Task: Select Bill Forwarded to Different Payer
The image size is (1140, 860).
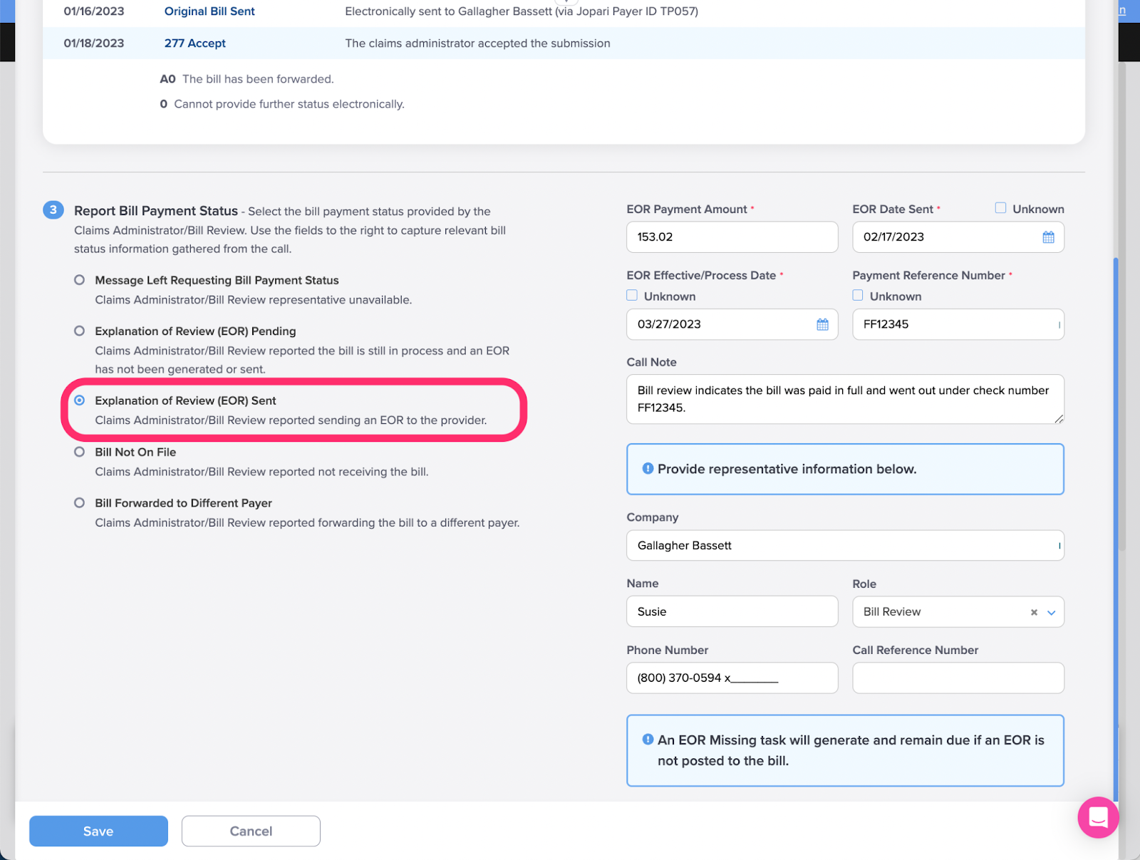Action: point(80,503)
